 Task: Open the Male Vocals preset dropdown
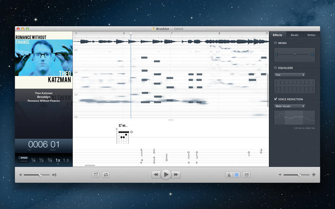pyautogui.click(x=289, y=106)
